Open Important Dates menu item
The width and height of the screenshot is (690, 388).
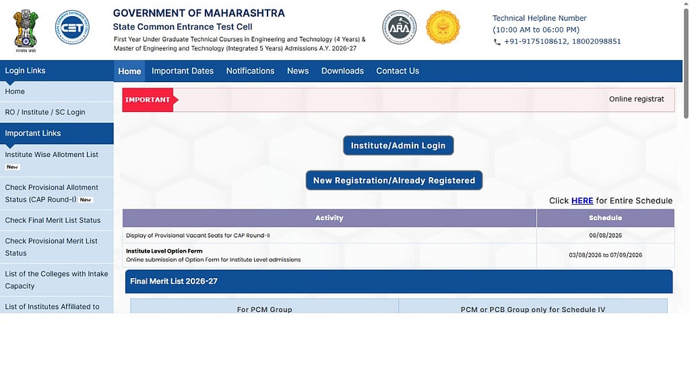pyautogui.click(x=183, y=71)
